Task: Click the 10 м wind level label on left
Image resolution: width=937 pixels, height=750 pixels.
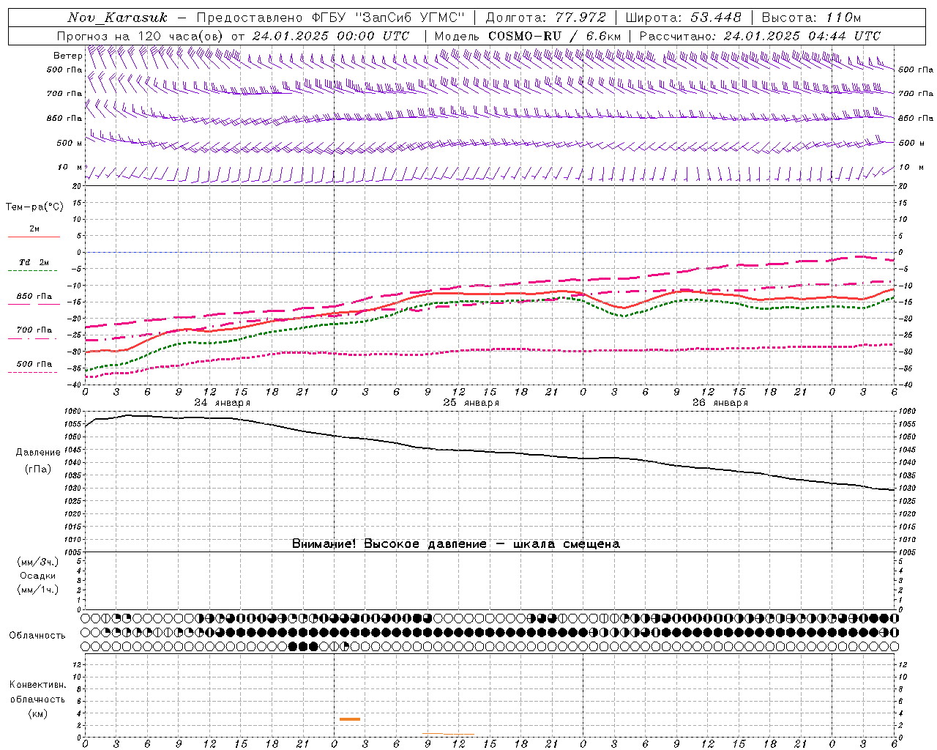Action: coord(70,167)
